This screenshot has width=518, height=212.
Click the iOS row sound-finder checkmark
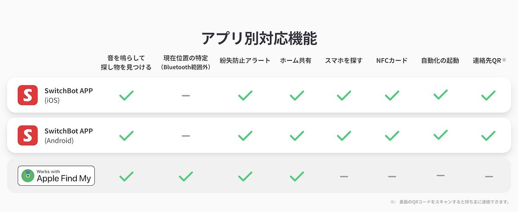pos(126,95)
